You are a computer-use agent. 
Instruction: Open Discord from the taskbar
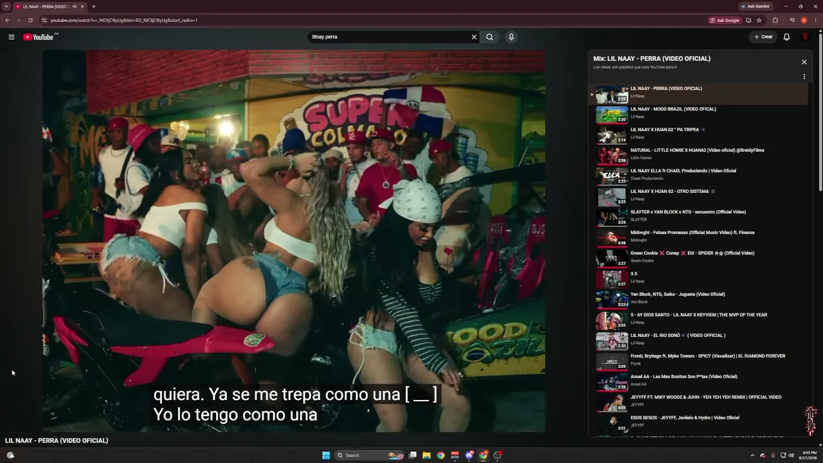coord(469,455)
